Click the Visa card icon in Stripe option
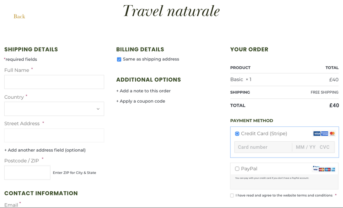Screen dimensions: 343x208 317,133
